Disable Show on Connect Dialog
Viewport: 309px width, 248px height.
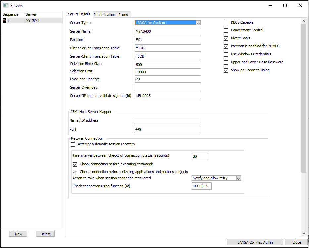click(x=226, y=70)
